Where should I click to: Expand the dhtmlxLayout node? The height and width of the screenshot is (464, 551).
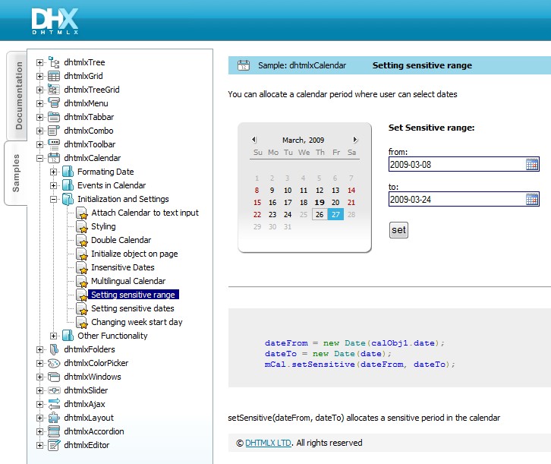[39, 418]
